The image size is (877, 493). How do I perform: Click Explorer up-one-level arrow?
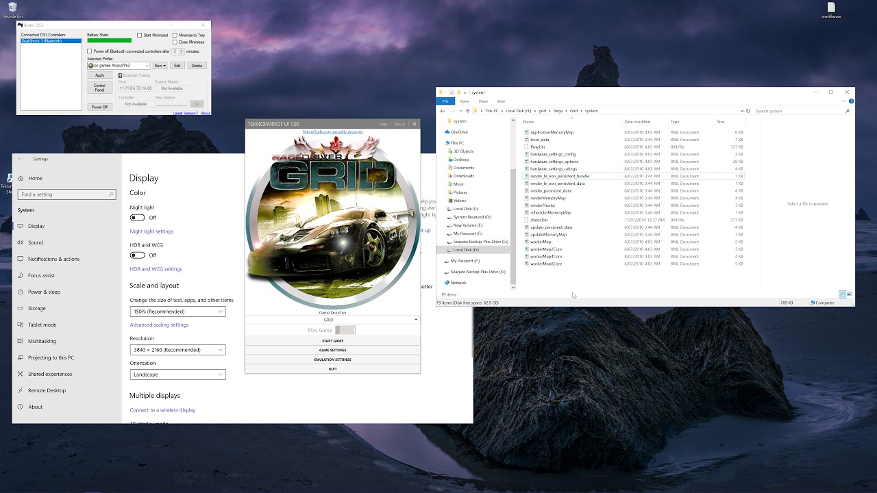468,111
